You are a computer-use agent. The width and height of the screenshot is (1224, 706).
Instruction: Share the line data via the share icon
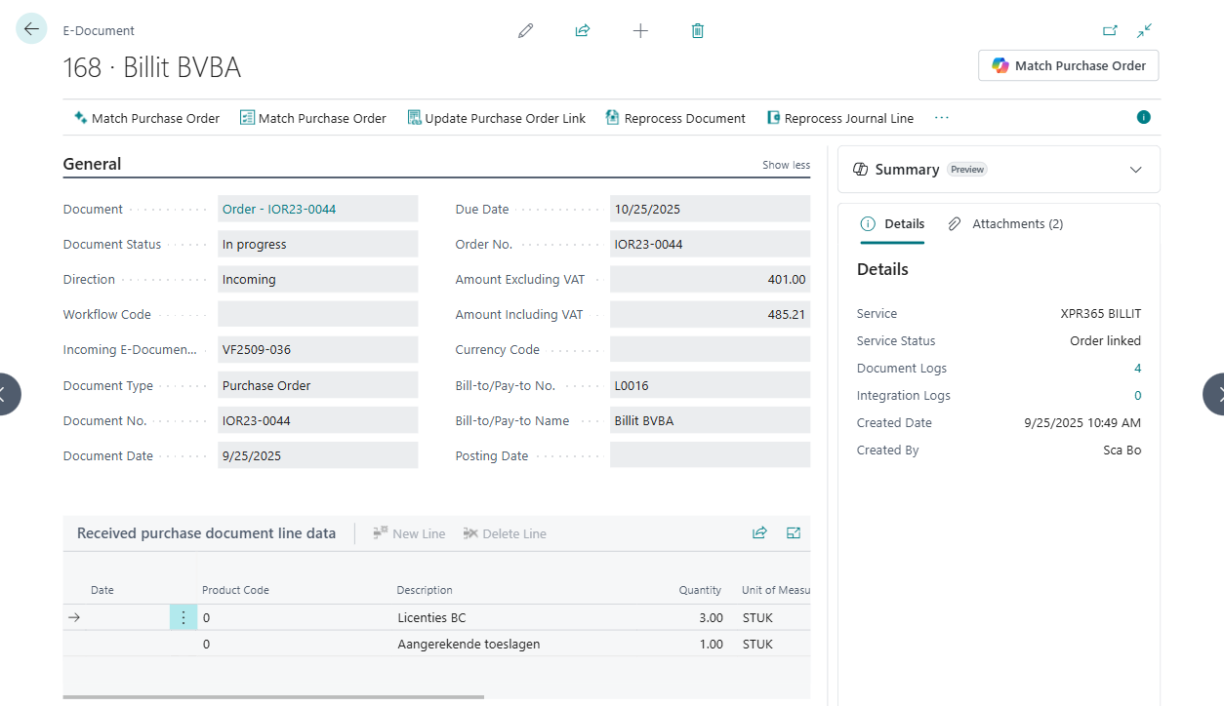click(x=759, y=532)
